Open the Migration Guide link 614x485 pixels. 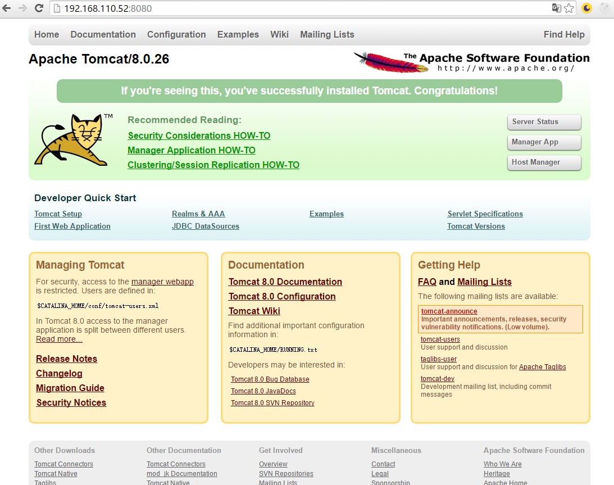(x=70, y=388)
